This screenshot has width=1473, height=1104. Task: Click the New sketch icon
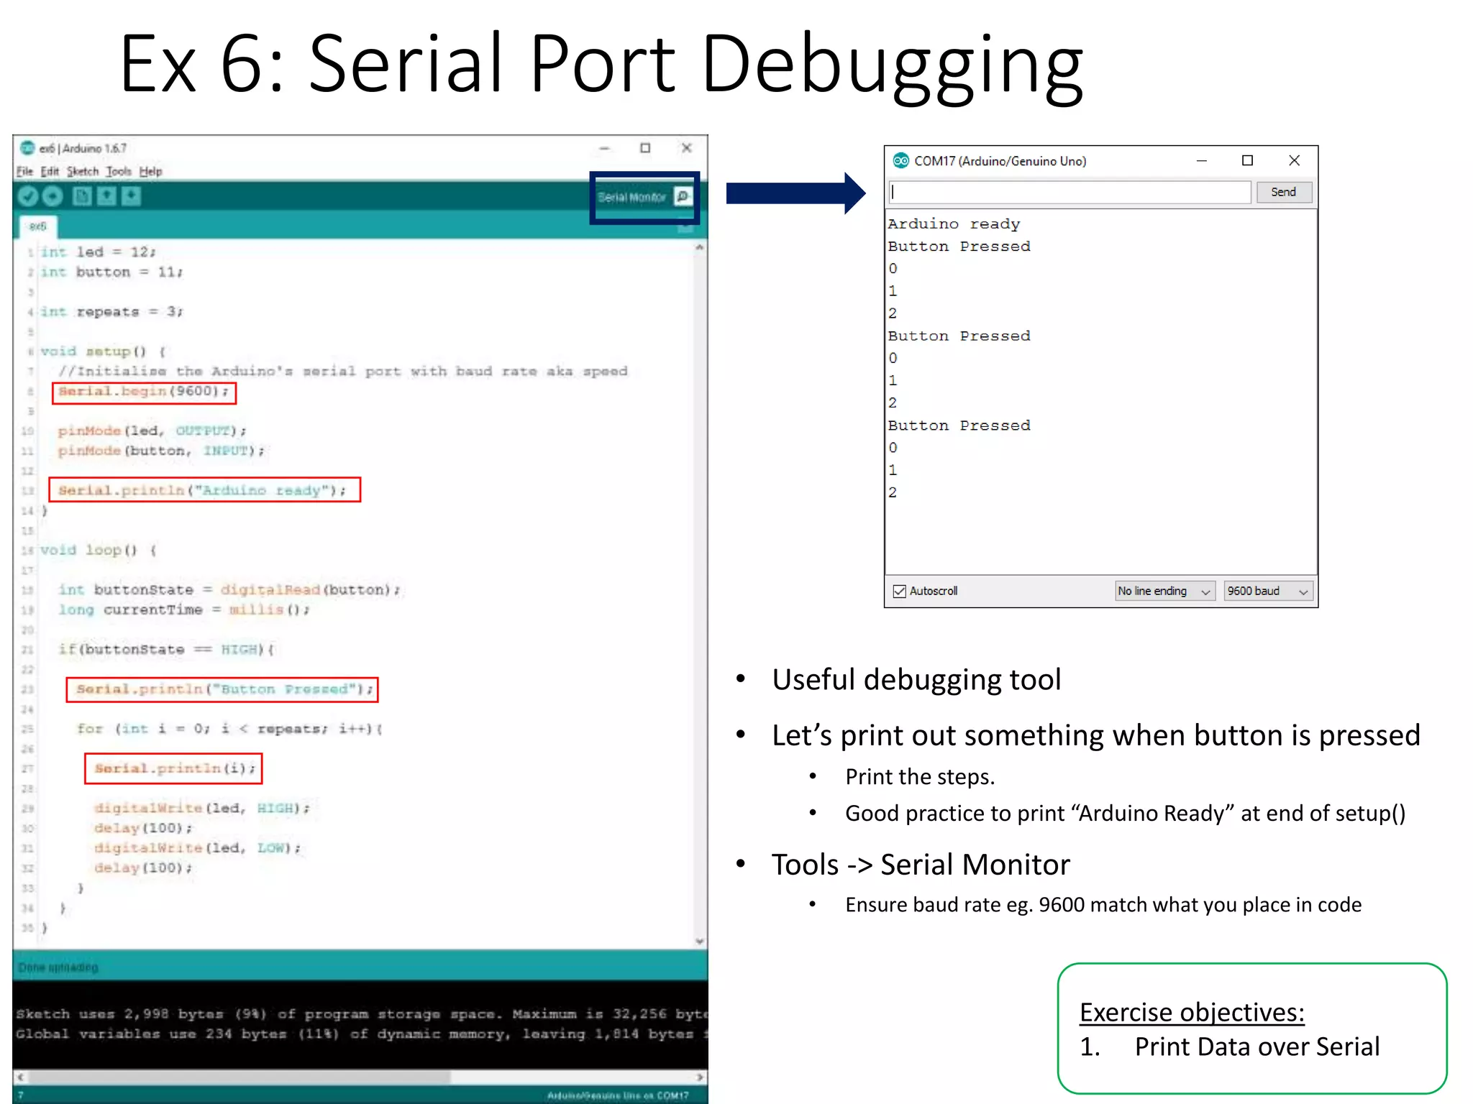click(82, 196)
